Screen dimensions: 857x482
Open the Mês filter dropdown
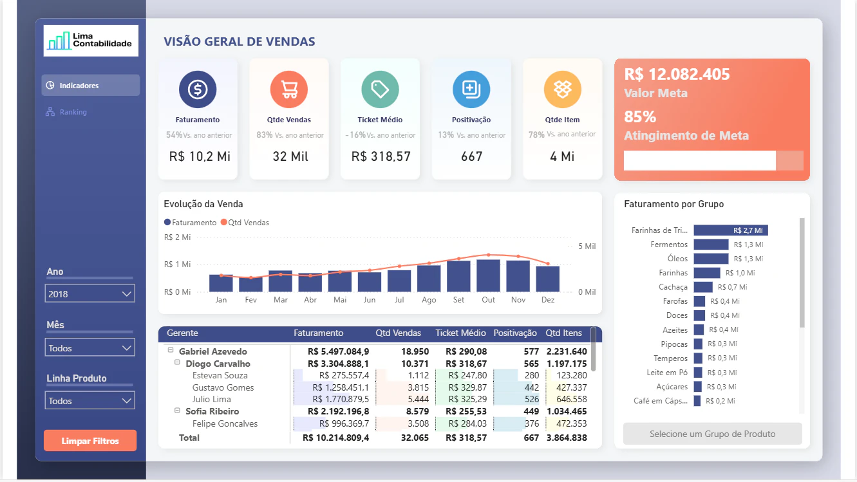click(x=90, y=348)
